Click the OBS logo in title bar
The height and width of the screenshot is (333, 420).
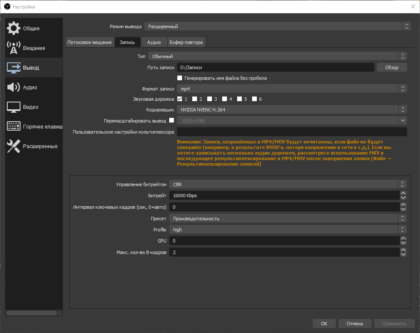pos(7,7)
